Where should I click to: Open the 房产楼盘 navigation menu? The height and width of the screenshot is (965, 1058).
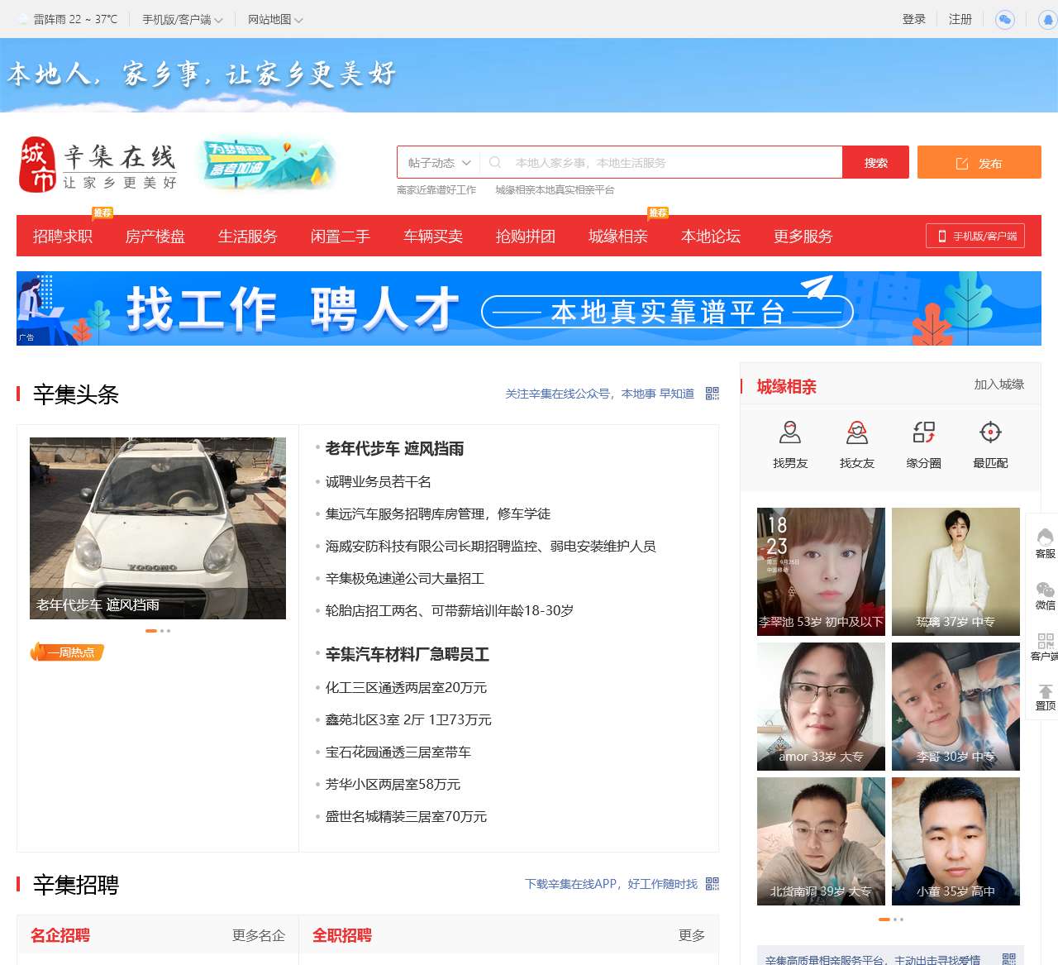coord(155,236)
